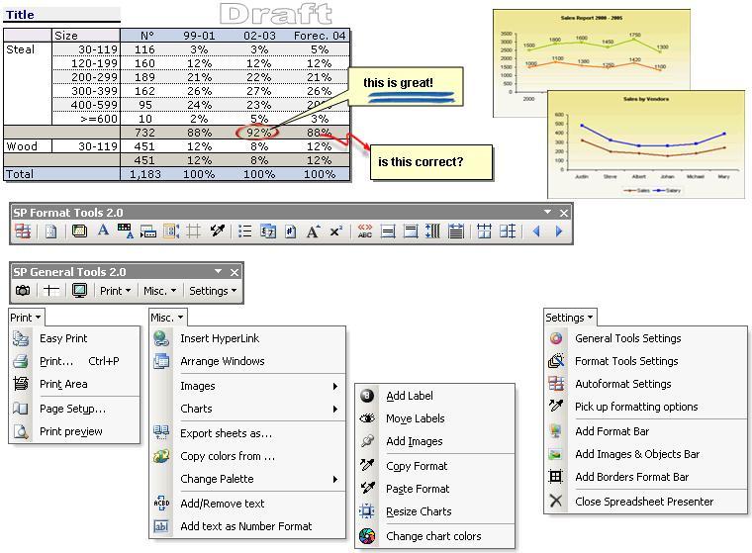
Task: Click the monitor icon in SP General Tools
Action: [79, 291]
